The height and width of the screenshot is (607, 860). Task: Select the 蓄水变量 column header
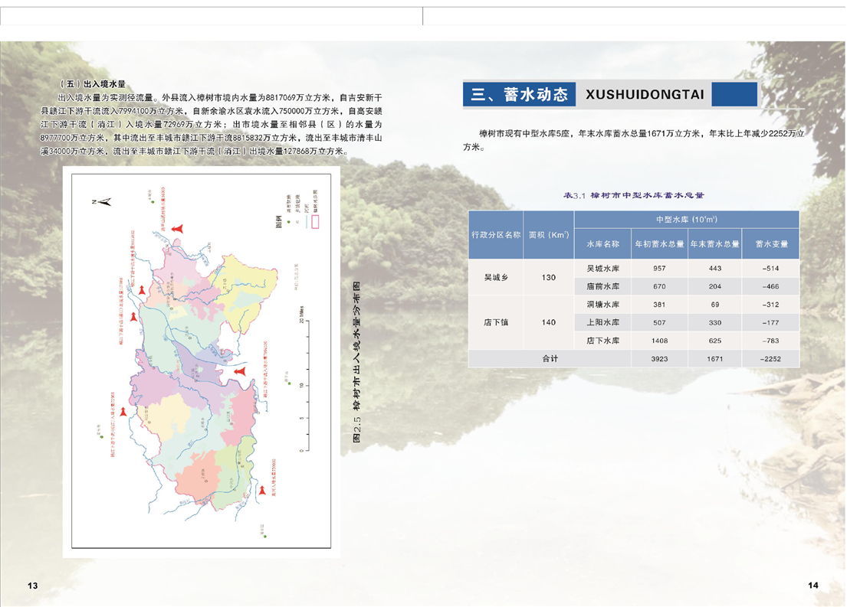coord(770,244)
